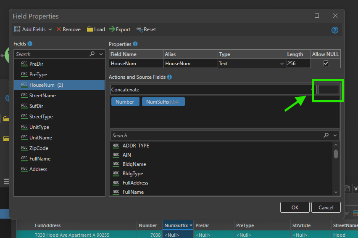The height and width of the screenshot is (238, 358).
Task: Click the info icon next to Fields
Action: [30, 43]
